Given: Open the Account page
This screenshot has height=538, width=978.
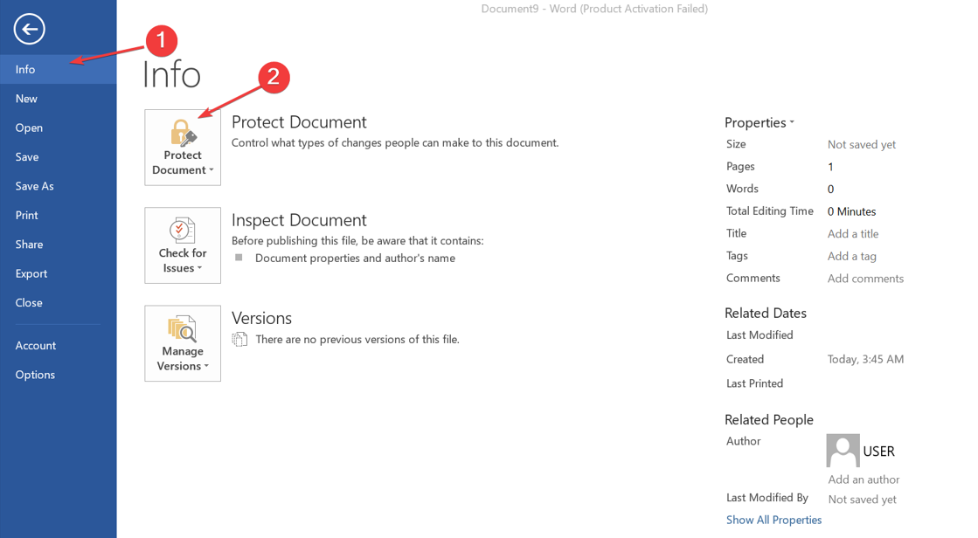Looking at the screenshot, I should pyautogui.click(x=58, y=345).
